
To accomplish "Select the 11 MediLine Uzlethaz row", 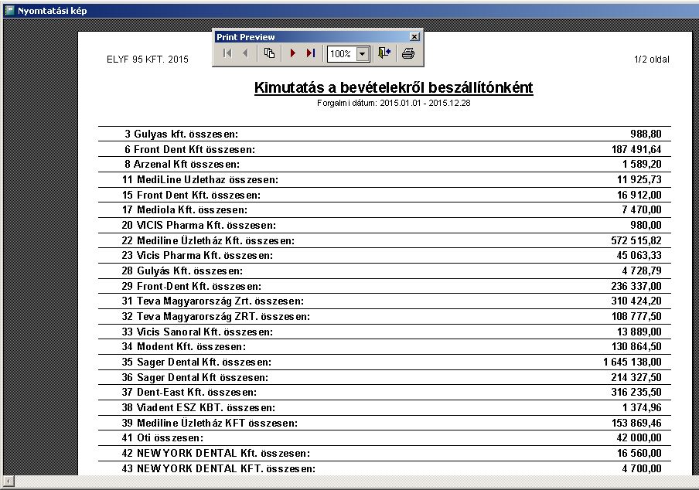I will coord(384,179).
